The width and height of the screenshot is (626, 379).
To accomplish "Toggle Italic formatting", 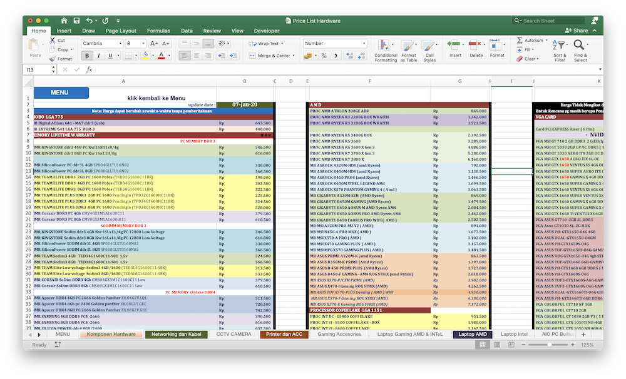I will [98, 56].
